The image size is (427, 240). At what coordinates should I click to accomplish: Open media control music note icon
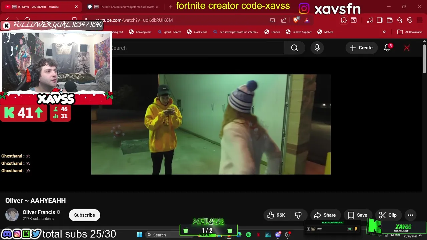[370, 20]
